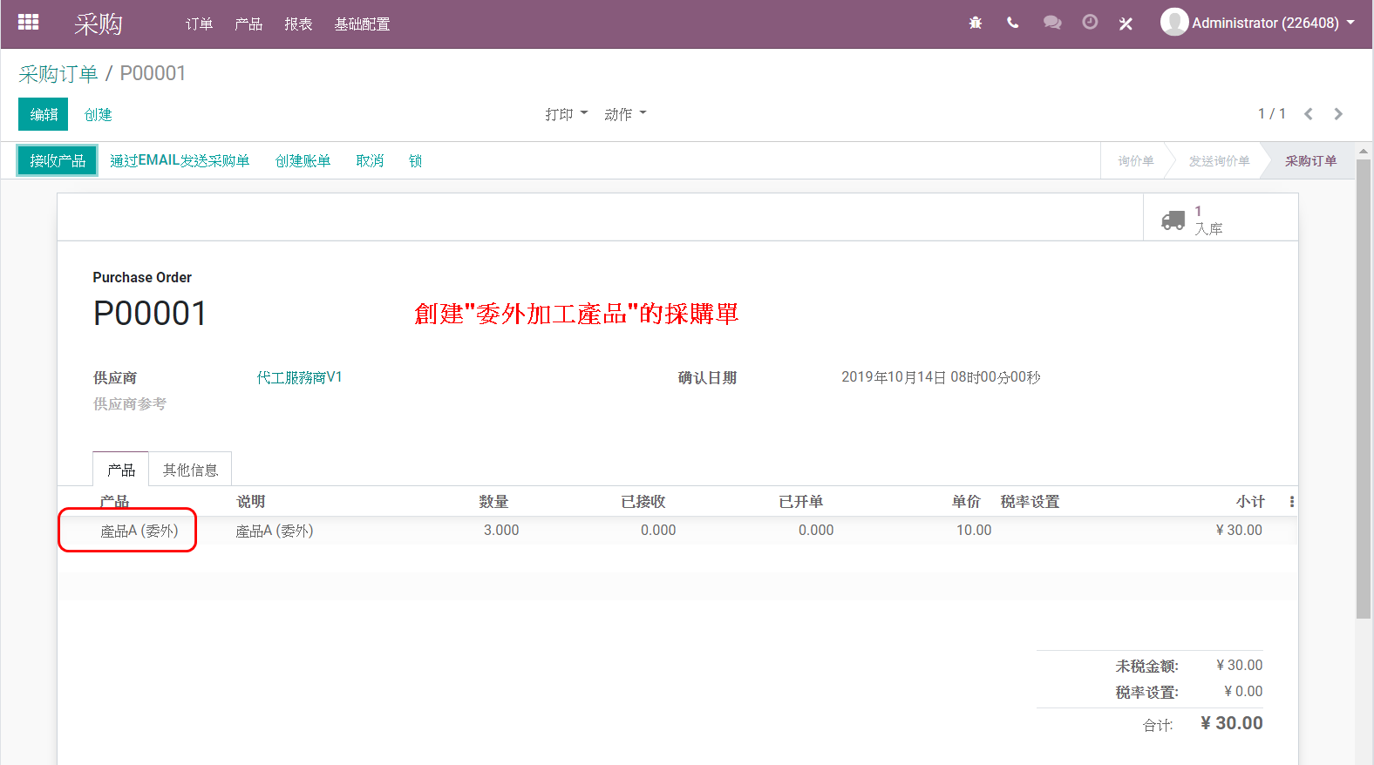Image resolution: width=1374 pixels, height=765 pixels.
Task: Select the 发送询价单 status stage
Action: coord(1219,161)
